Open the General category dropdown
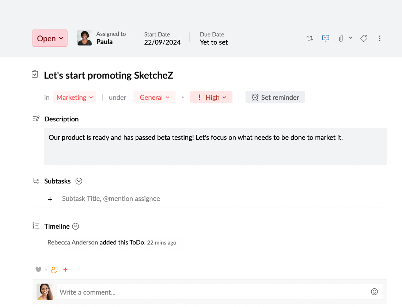The width and height of the screenshot is (402, 307). (x=154, y=97)
